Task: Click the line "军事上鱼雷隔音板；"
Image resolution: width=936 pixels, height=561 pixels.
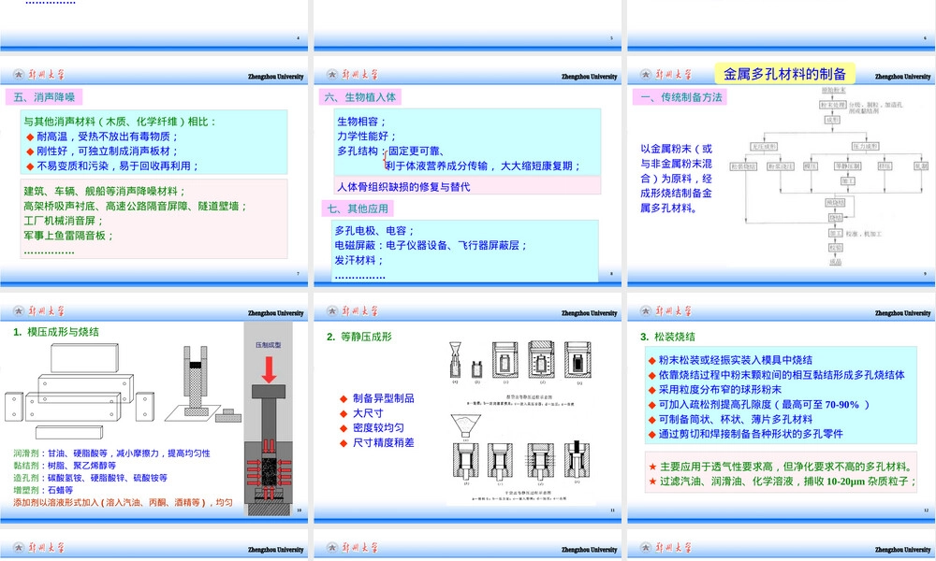Action: point(69,236)
